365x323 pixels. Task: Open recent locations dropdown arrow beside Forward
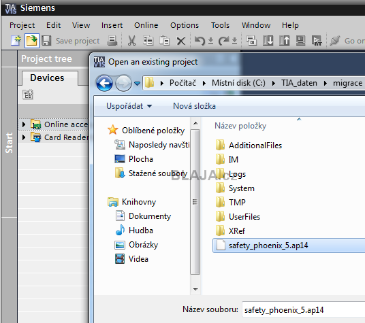pyautogui.click(x=137, y=83)
